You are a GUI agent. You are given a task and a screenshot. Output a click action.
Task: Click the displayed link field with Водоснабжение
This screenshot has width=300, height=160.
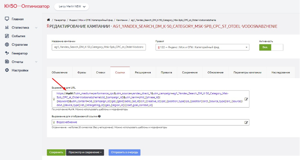151,122
